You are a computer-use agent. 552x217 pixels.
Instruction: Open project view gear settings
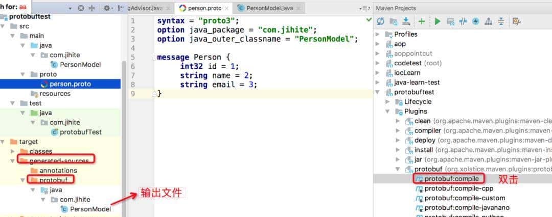click(107, 8)
